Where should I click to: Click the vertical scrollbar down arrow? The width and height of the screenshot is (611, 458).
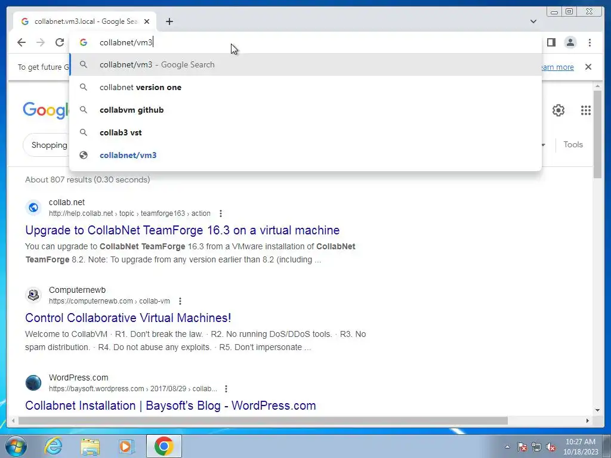pos(597,410)
